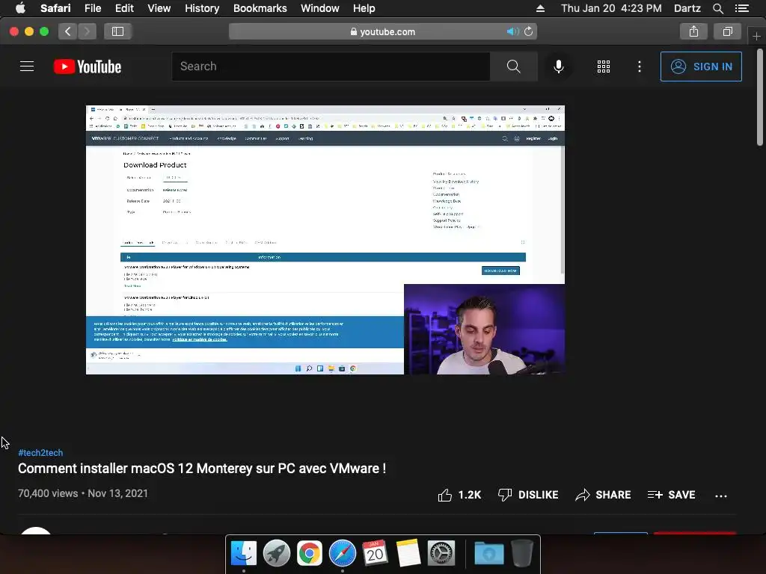Click the date and time clock
The image size is (766, 574).
pyautogui.click(x=611, y=8)
